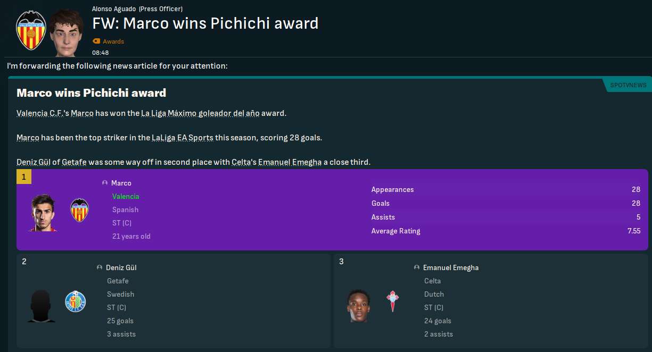Open the Valencia C.F. link in article
Screen dimensions: 652x352
(x=40, y=113)
